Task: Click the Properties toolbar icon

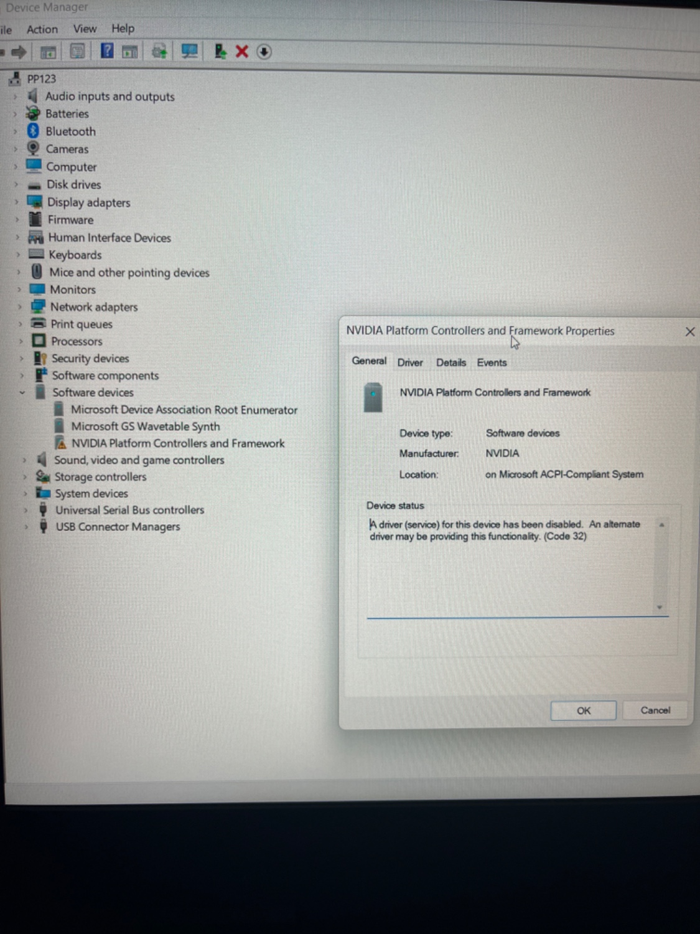Action: tap(77, 51)
